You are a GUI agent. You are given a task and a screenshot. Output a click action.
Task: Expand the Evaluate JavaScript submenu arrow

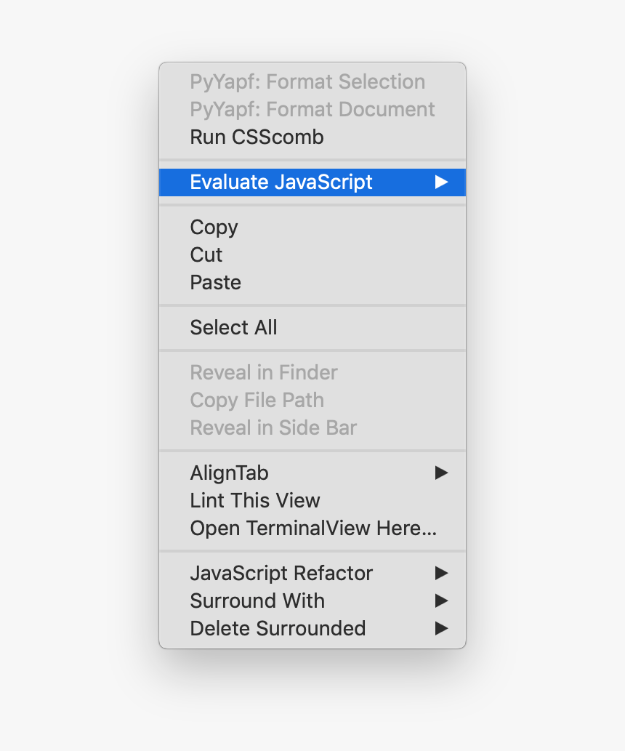click(441, 182)
